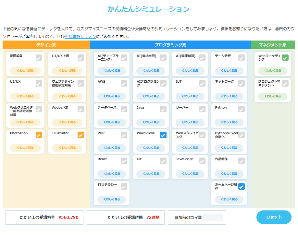Tick the Webスクレイピング checkbox
This screenshot has height=237, width=298.
203,135
